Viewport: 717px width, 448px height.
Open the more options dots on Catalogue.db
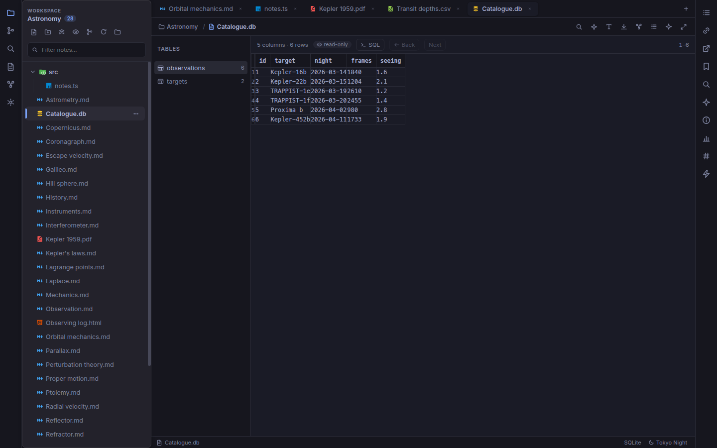tap(136, 114)
